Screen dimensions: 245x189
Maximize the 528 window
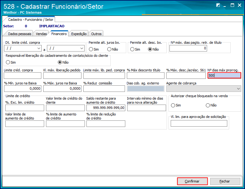pos(232,5)
